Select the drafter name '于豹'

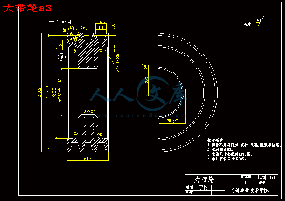click(x=203, y=187)
